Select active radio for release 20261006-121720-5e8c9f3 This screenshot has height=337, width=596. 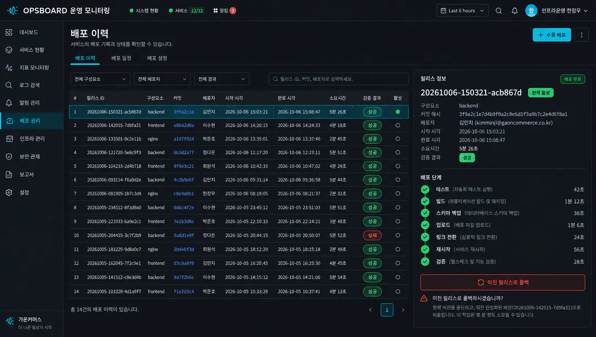pos(397,152)
